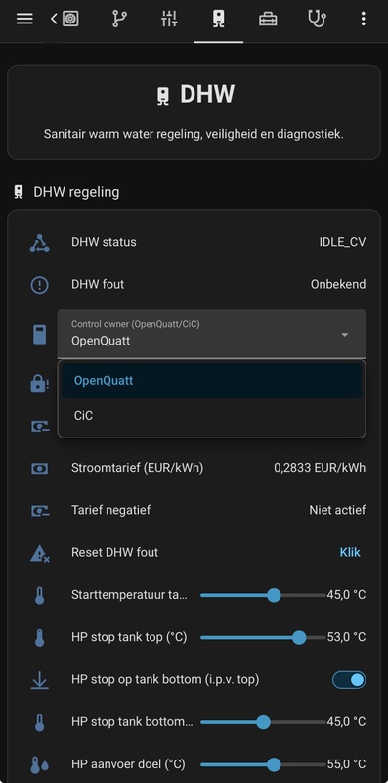The width and height of the screenshot is (388, 783).
Task: Click the IDLE_CV status value
Action: 342,242
